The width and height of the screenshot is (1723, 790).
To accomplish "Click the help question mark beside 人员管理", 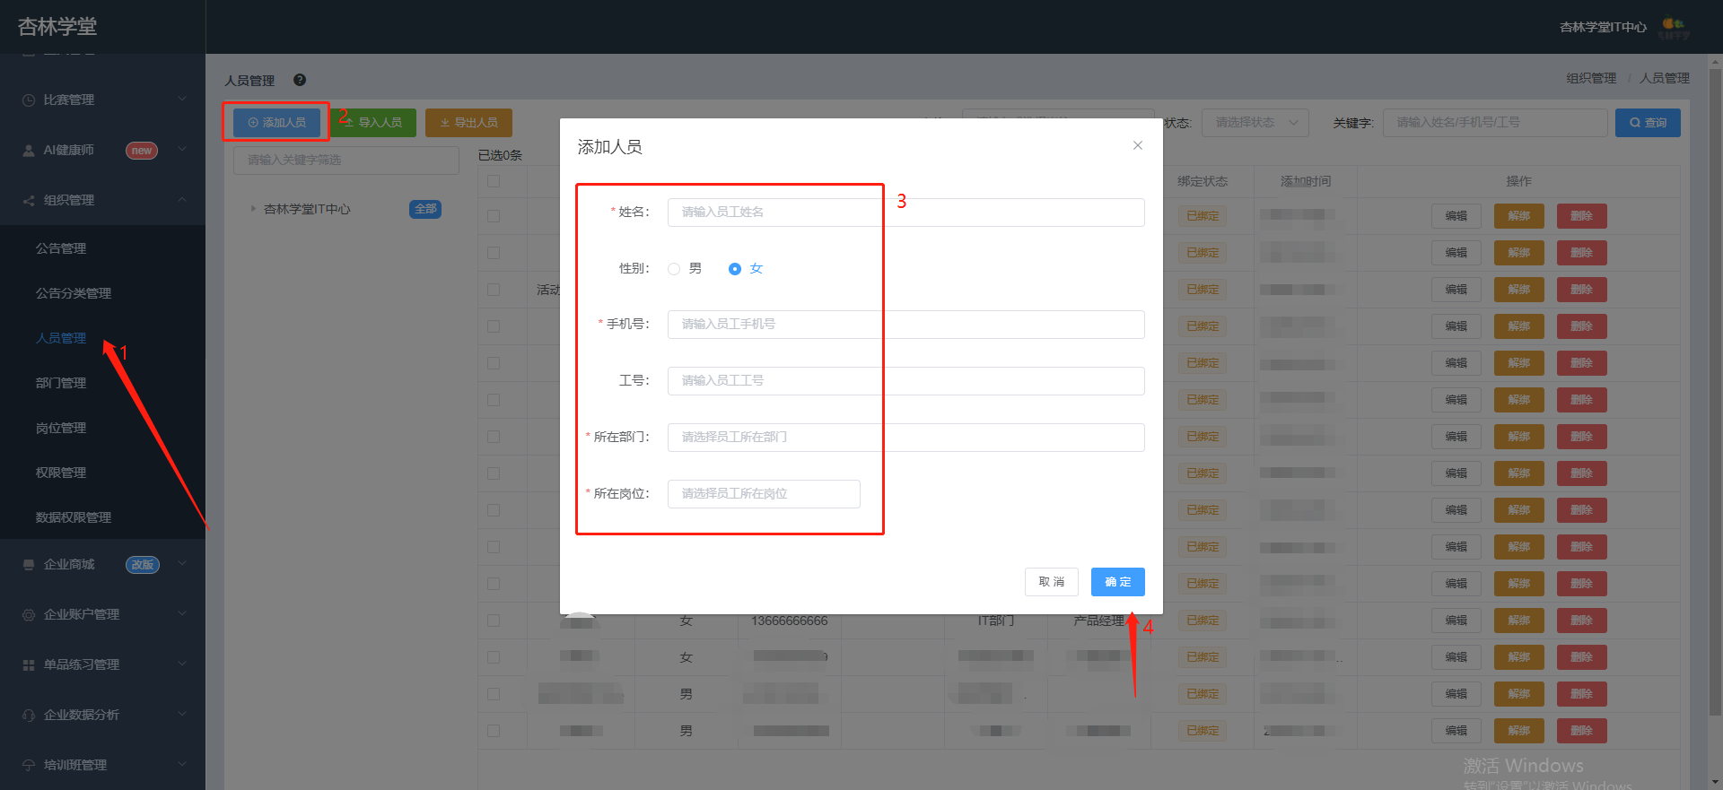I will click(300, 80).
